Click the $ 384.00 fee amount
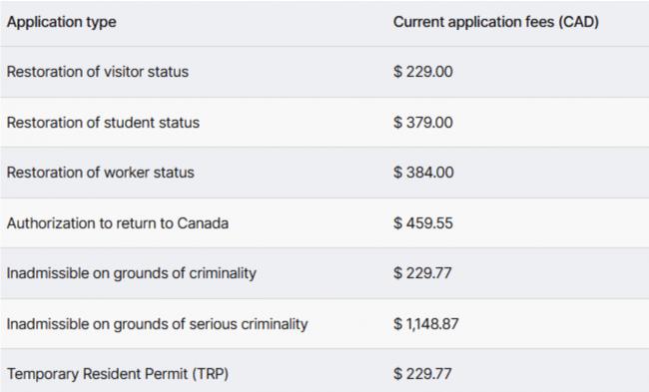Image resolution: width=649 pixels, height=392 pixels. coord(423,173)
